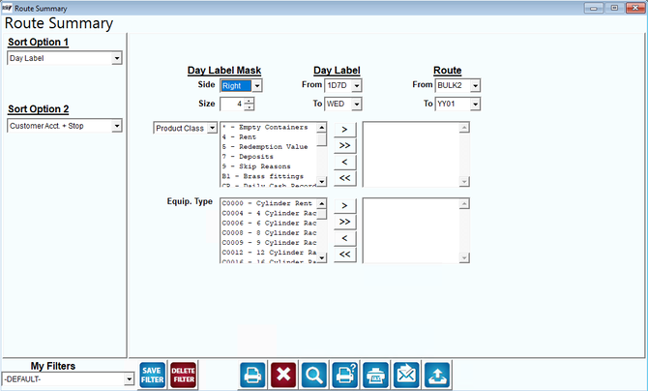Click the Delete Filter button
648x391 pixels.
(184, 375)
